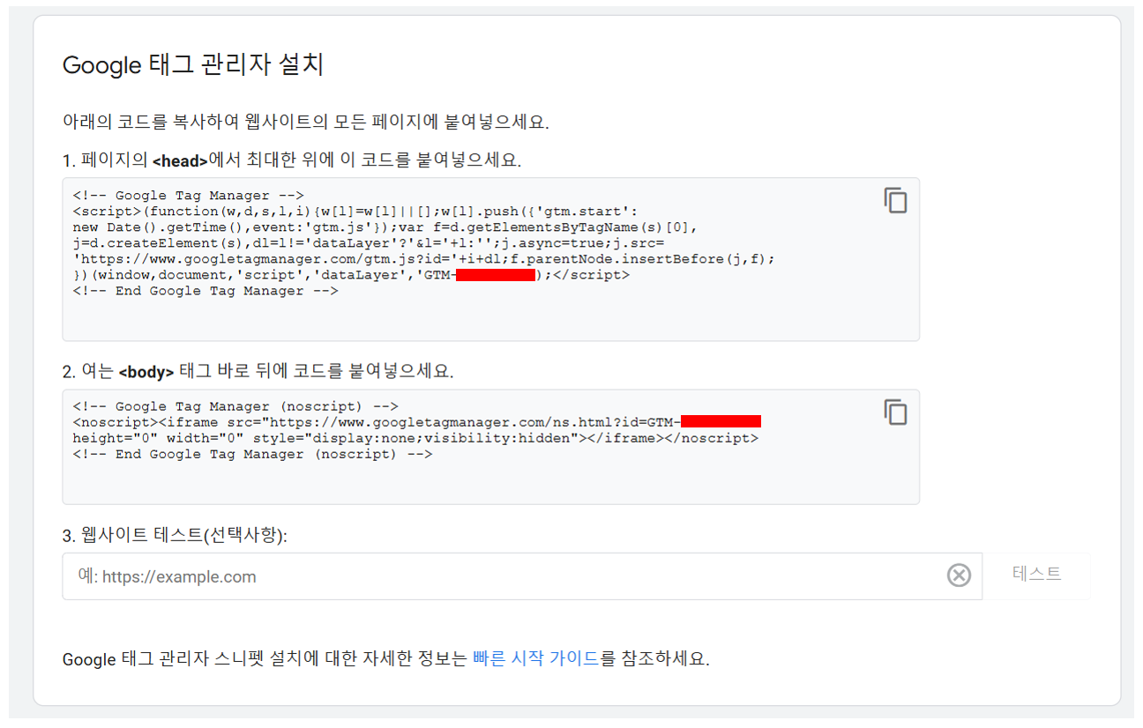This screenshot has width=1143, height=728.
Task: Click the 'Google 태그 관리자 설치' heading
Action: pyautogui.click(x=193, y=65)
